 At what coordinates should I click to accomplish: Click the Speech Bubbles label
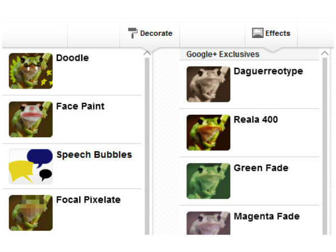(94, 155)
